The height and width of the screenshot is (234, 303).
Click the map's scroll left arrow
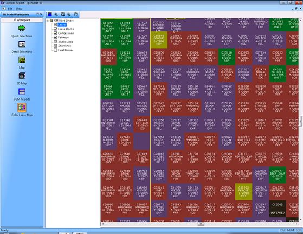pyautogui.click(x=103, y=224)
